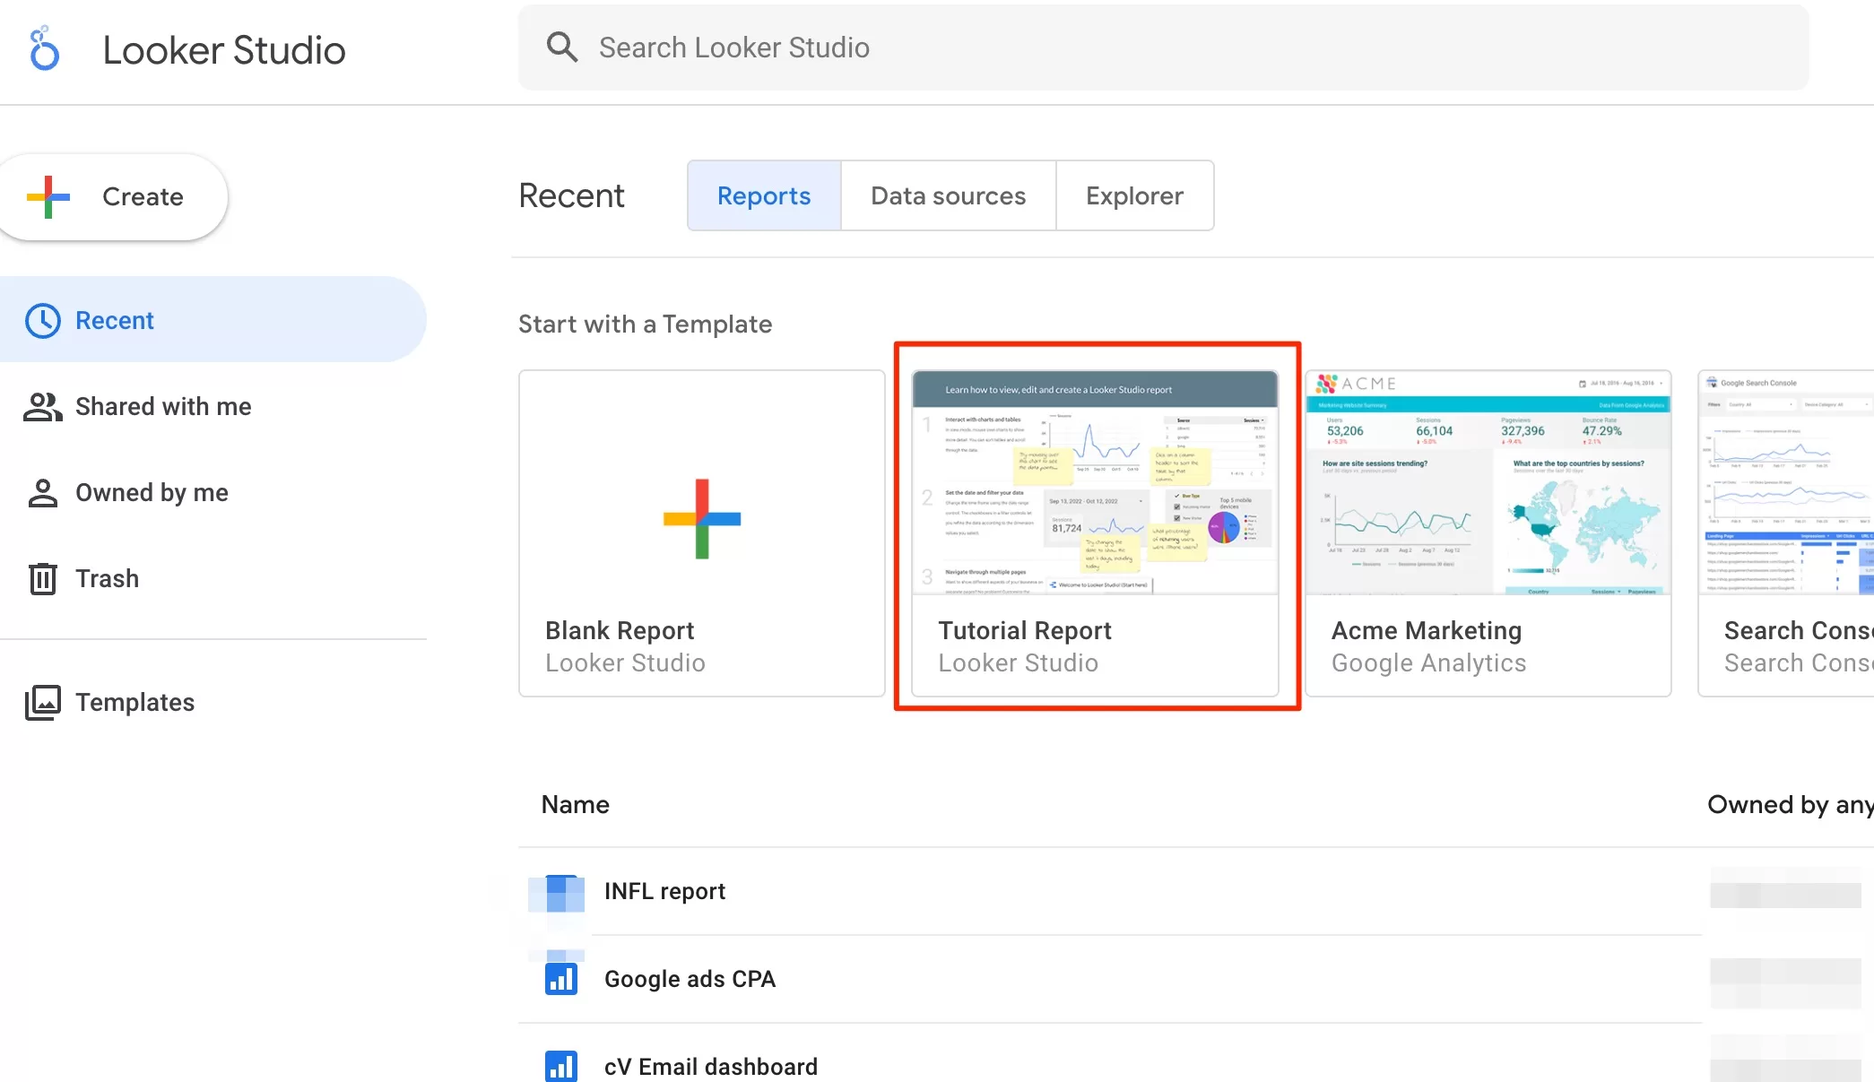
Task: Open the Acme Marketing template thumbnail
Action: (1488, 482)
